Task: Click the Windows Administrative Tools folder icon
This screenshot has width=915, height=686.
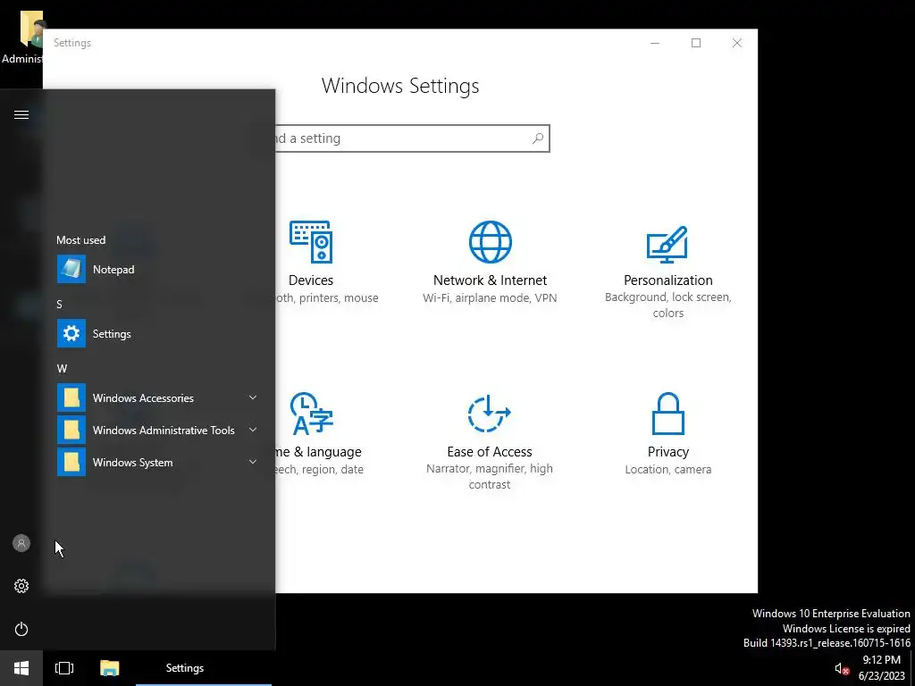Action: click(x=71, y=430)
